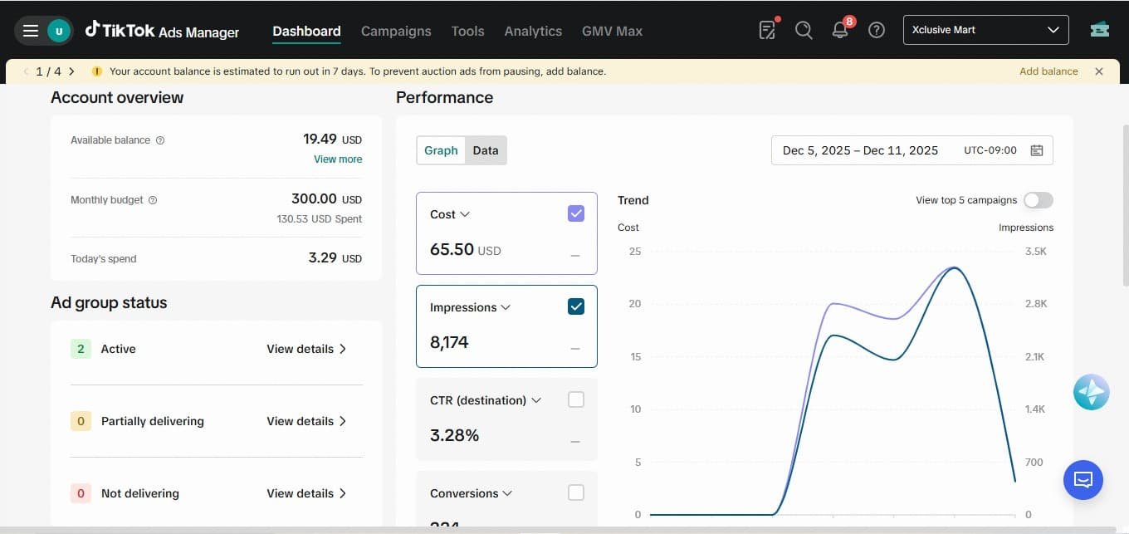This screenshot has width=1129, height=534.
Task: Click the sparkle AI assistant icon
Action: [1091, 392]
